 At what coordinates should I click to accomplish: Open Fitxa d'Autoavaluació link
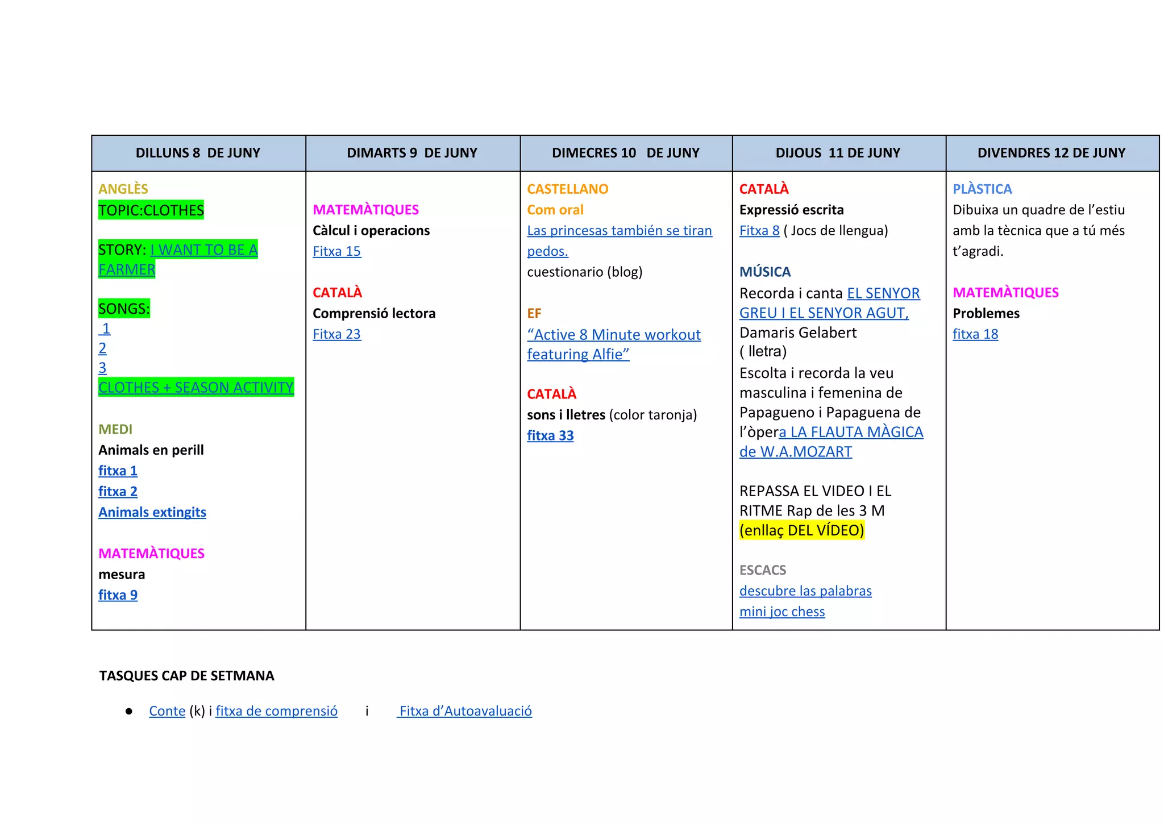point(465,711)
